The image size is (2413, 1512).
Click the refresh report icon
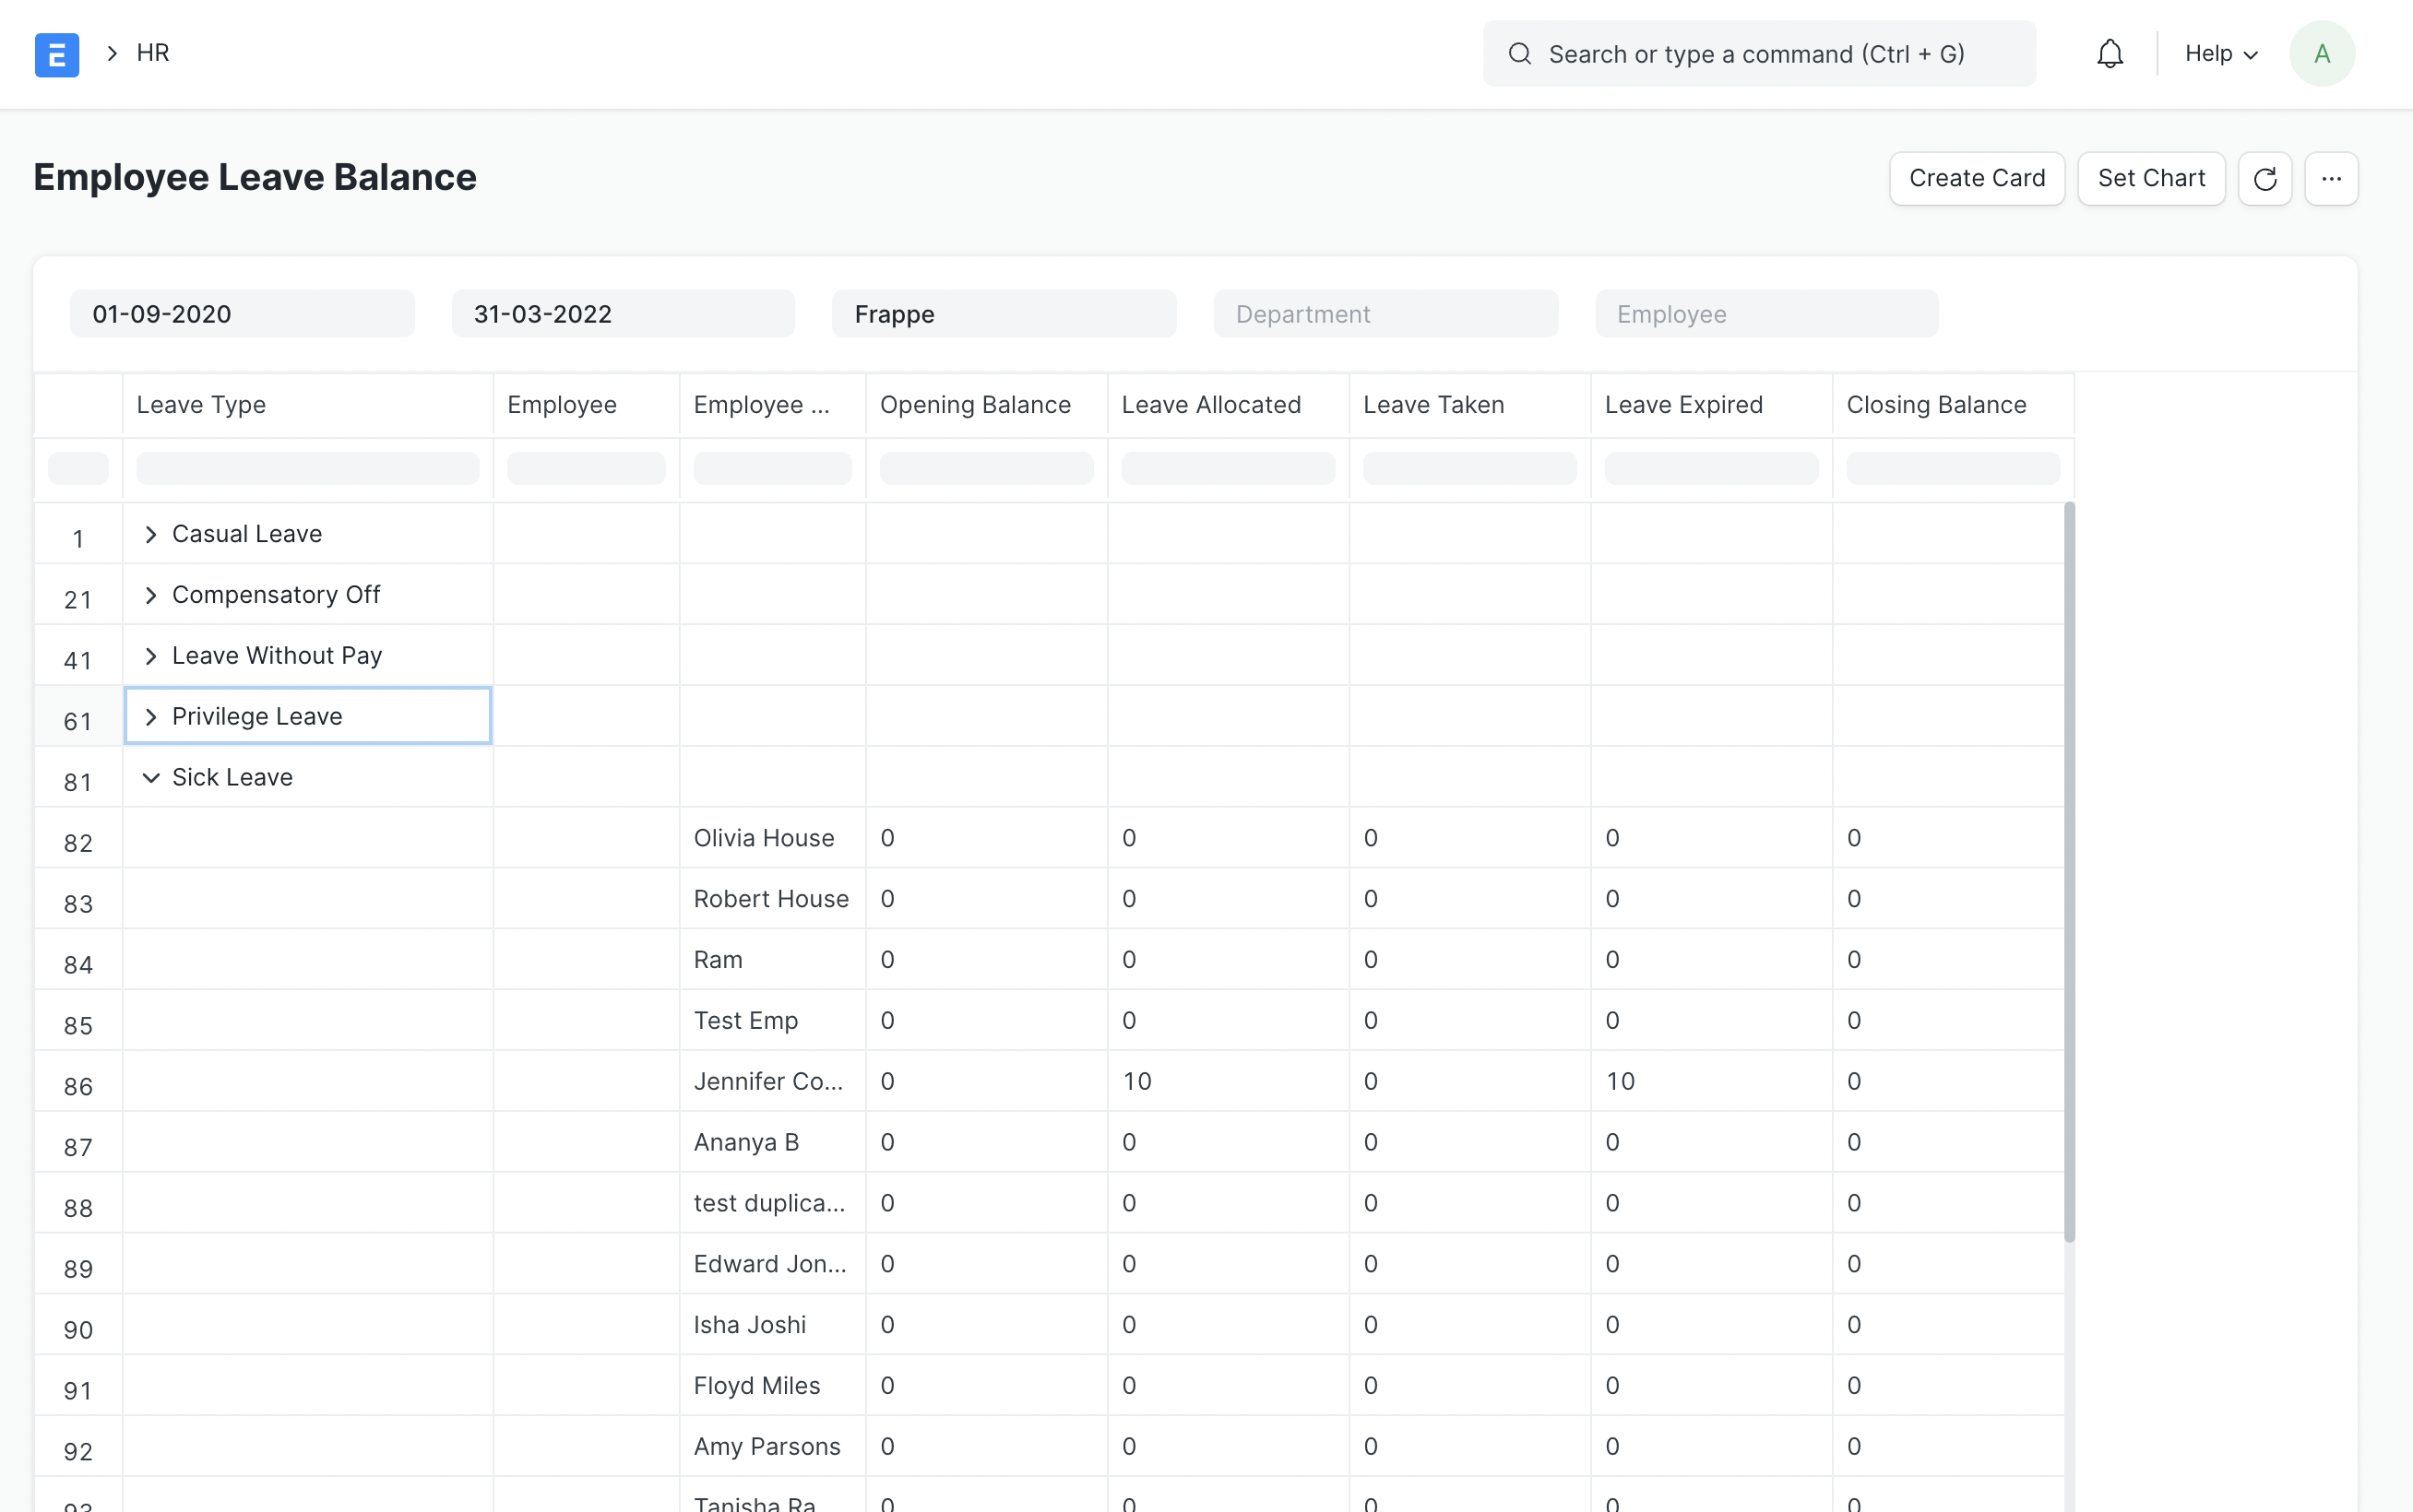2264,179
